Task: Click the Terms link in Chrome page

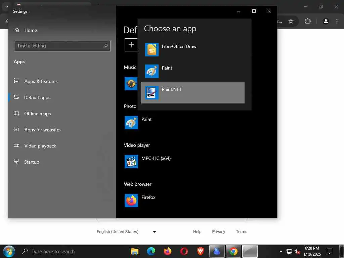Action: coord(242,232)
